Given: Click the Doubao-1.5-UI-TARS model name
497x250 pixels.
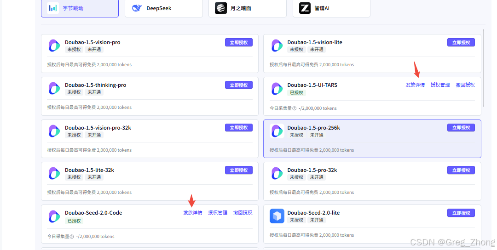Looking at the screenshot, I should [x=312, y=85].
